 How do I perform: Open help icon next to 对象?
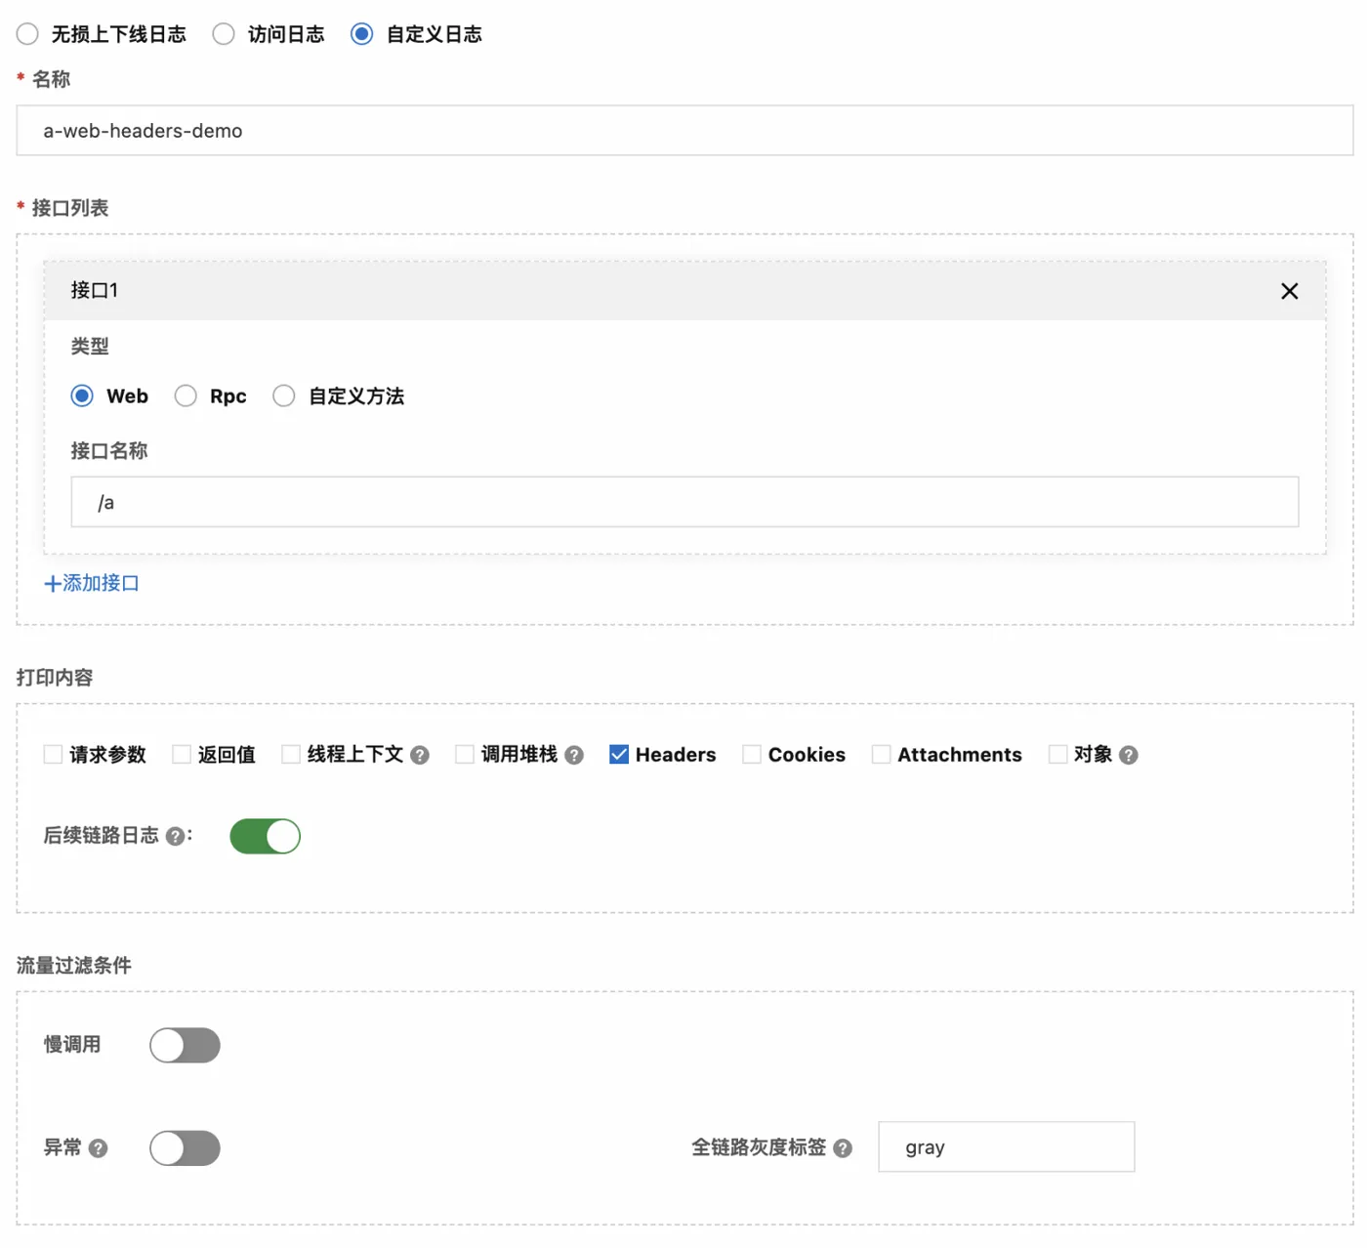coord(1129,755)
